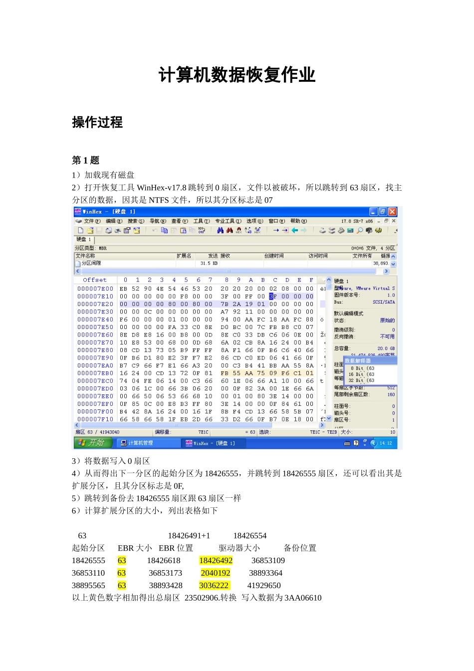Click the Calculator toolbar icon
Viewport: 474px width, 671px height.
pos(350,230)
